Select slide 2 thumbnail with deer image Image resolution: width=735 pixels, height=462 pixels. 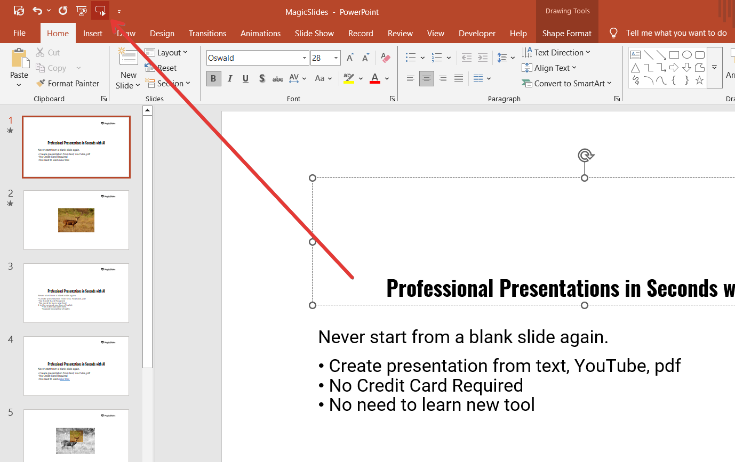pos(76,220)
